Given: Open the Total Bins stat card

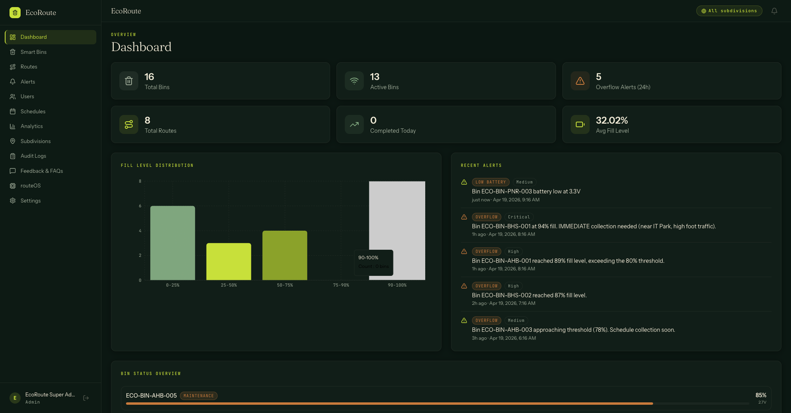Looking at the screenshot, I should pos(220,81).
